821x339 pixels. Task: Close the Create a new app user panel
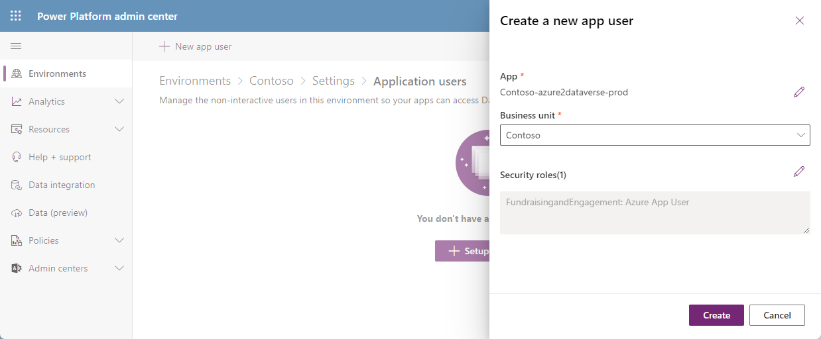click(x=800, y=21)
